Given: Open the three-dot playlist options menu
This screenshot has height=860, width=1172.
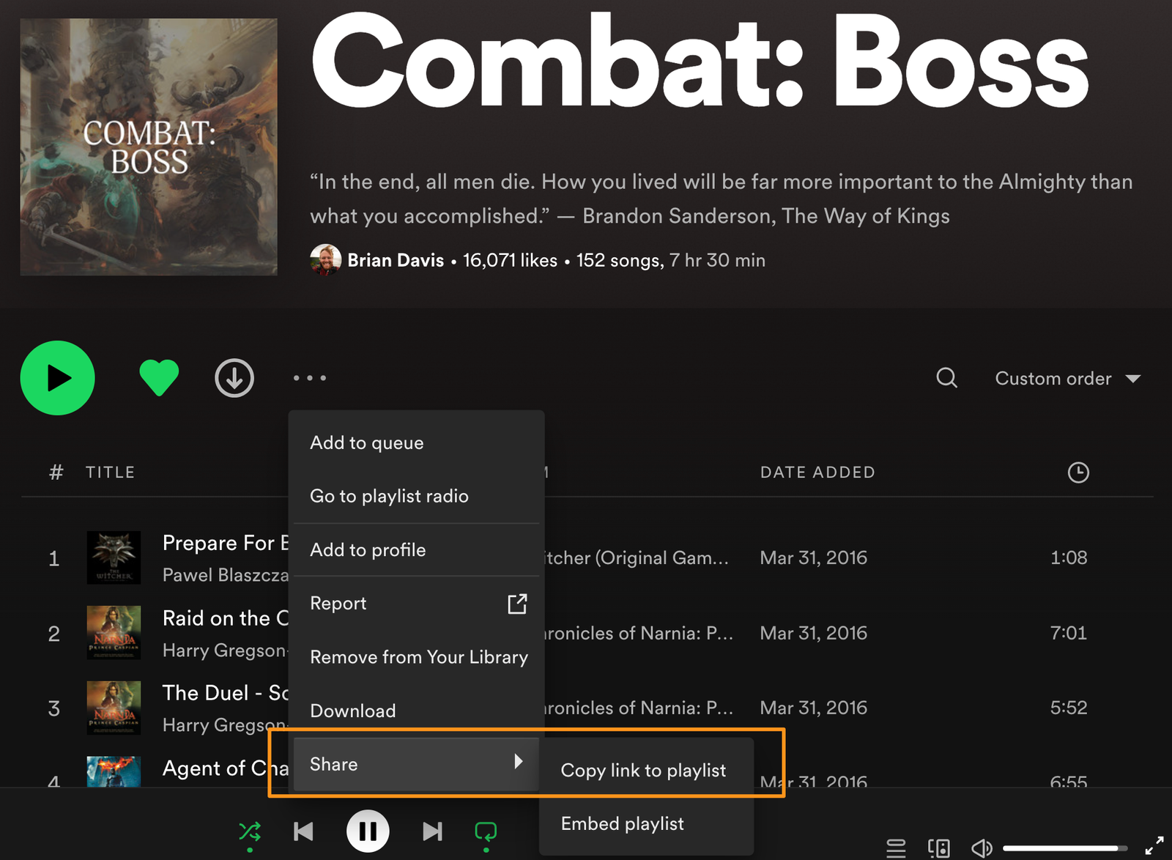Looking at the screenshot, I should click(308, 377).
